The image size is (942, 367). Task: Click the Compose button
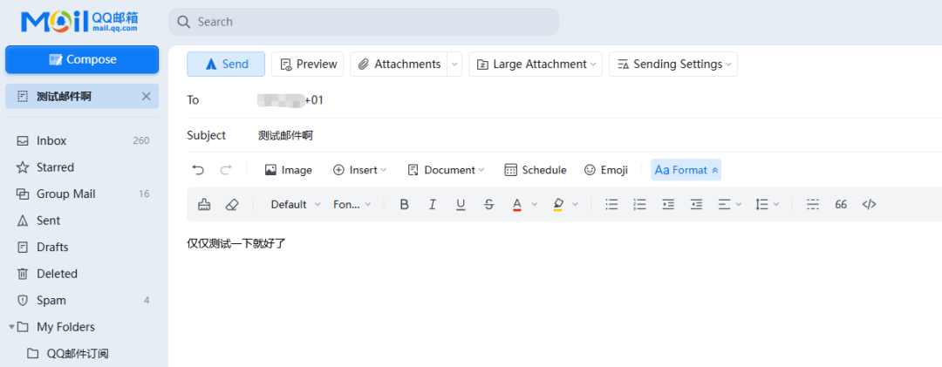[x=82, y=59]
